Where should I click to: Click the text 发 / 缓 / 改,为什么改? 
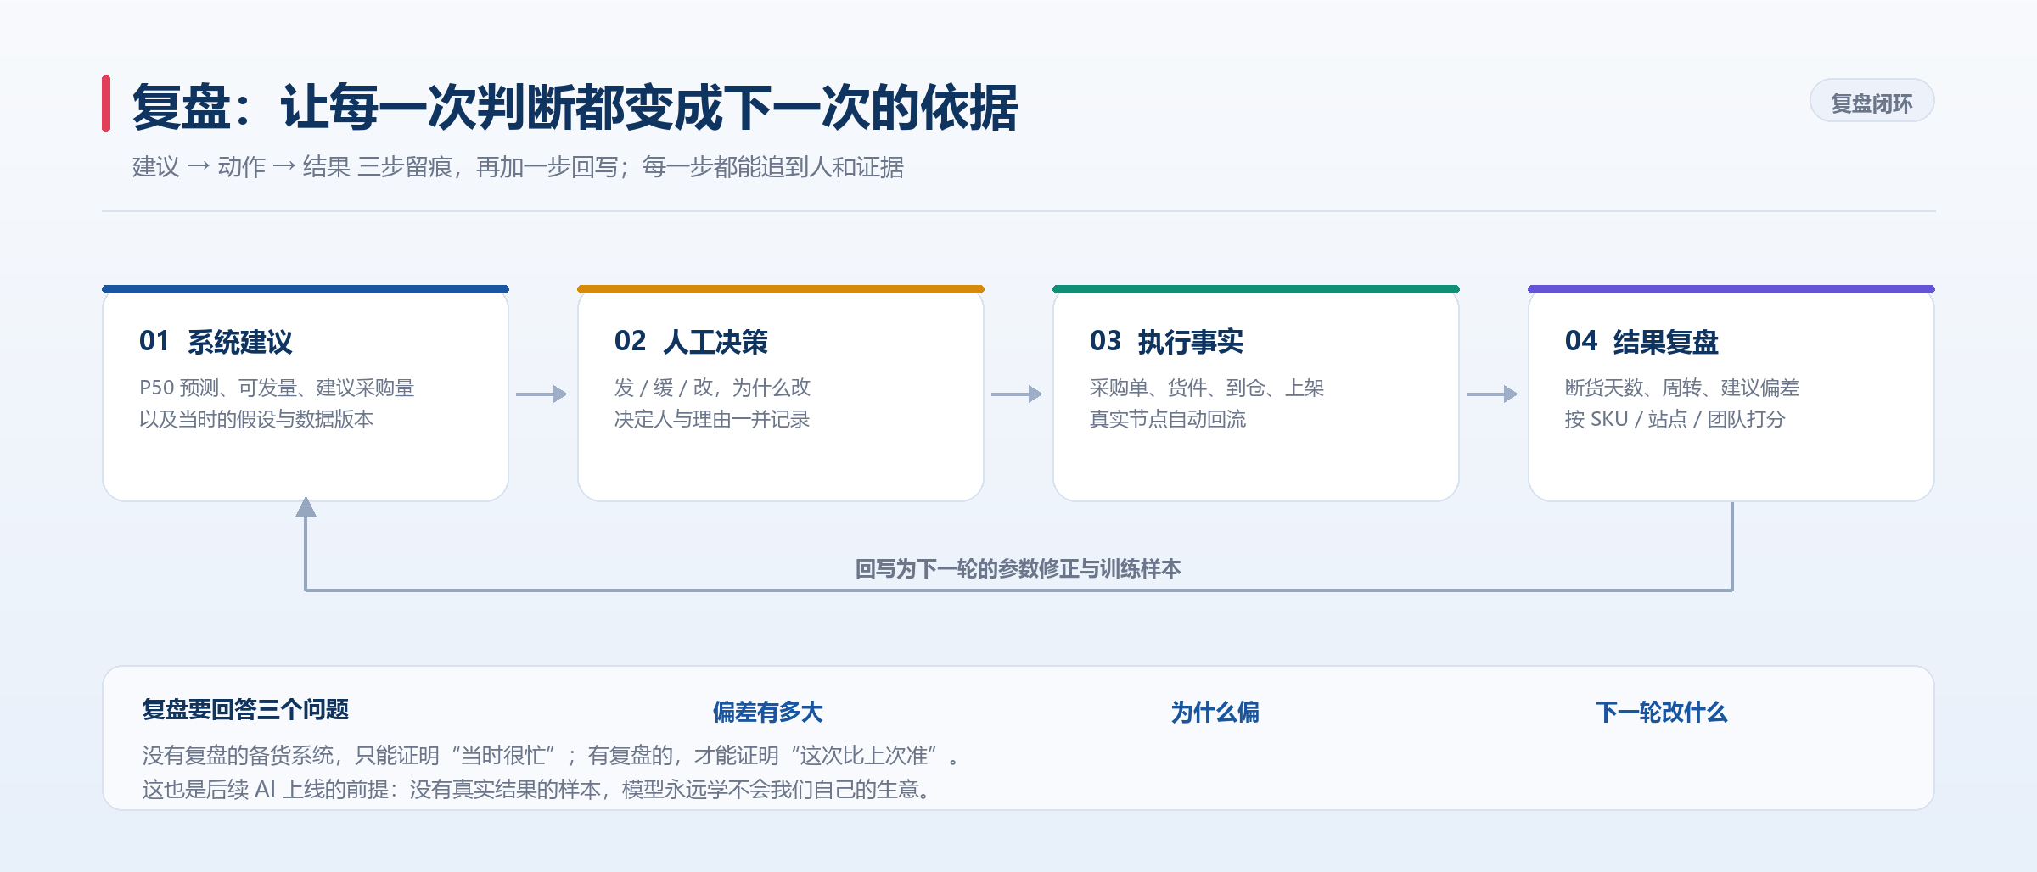712,388
